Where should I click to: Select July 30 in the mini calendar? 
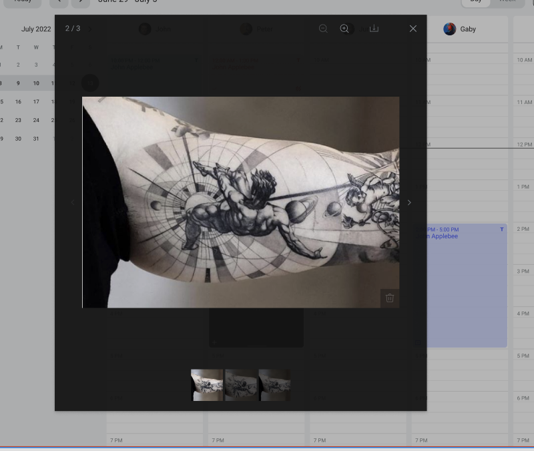coord(18,139)
